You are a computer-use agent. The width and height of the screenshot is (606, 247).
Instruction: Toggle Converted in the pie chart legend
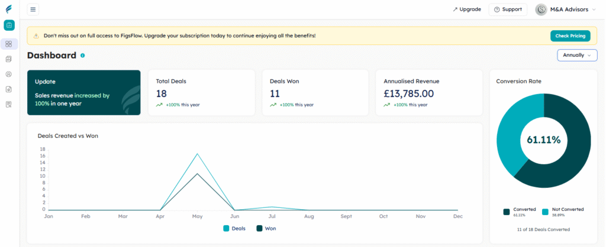520,211
